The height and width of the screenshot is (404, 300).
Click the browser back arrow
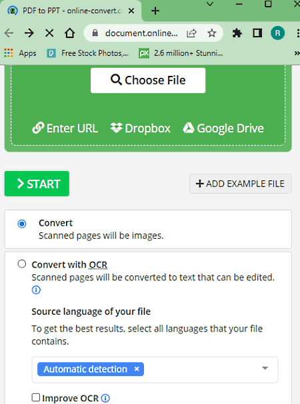9,33
